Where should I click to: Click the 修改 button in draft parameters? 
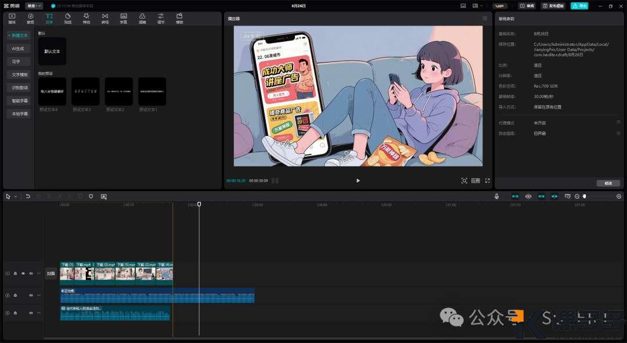pos(608,183)
